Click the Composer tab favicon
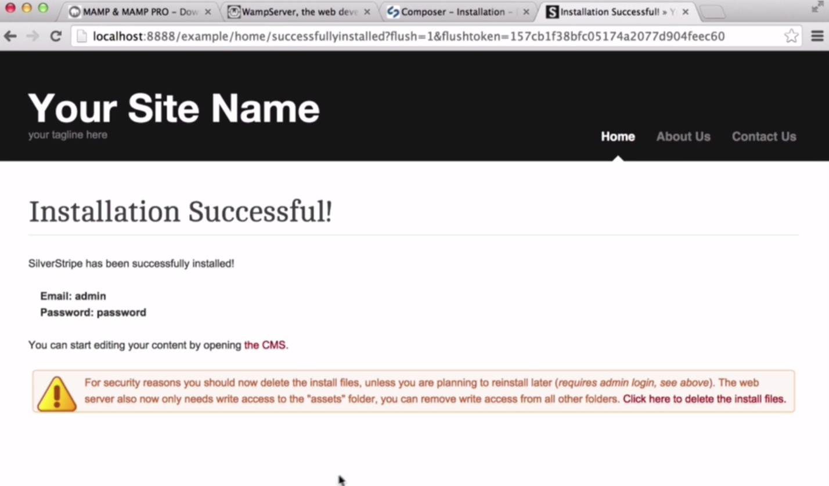The image size is (829, 486). point(393,12)
